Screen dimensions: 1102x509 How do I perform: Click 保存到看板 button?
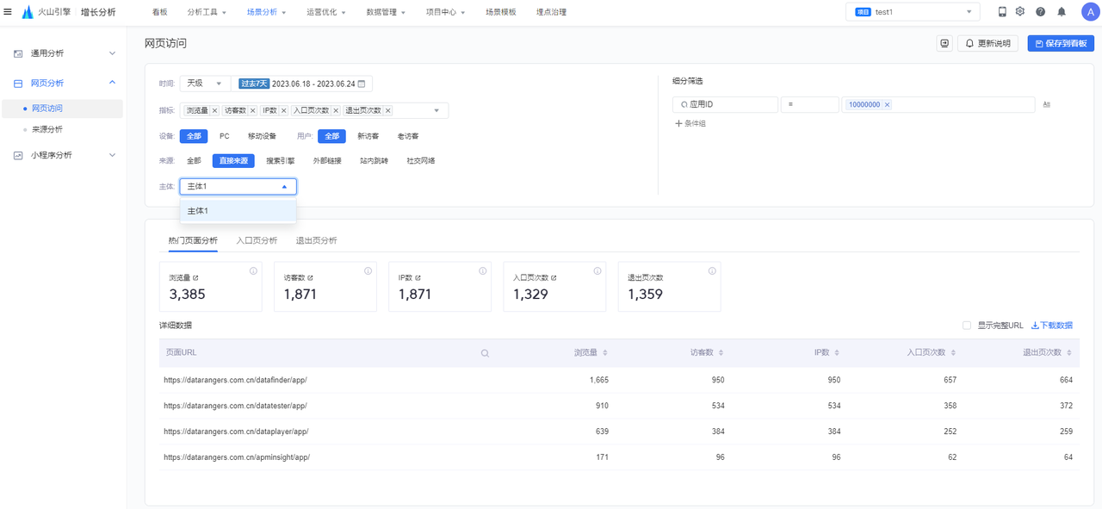click(1061, 43)
